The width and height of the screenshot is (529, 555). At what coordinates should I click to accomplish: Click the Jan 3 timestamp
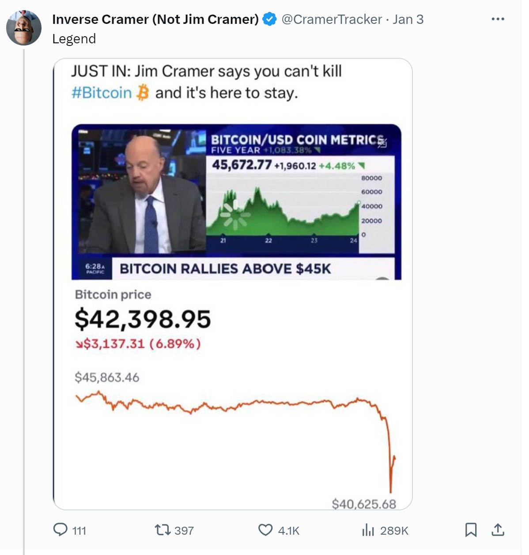pyautogui.click(x=408, y=19)
